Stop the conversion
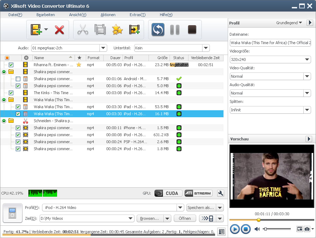 click(192, 30)
